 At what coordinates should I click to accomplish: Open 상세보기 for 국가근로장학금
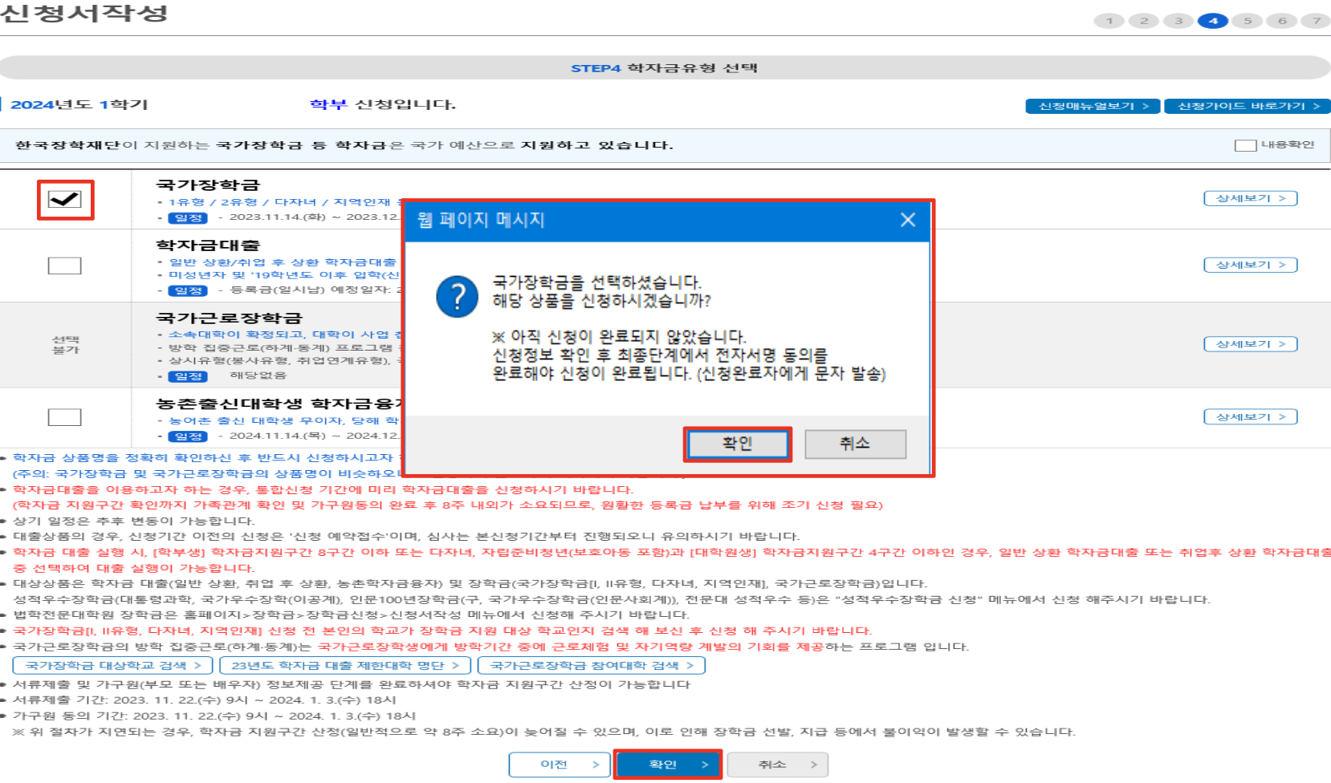click(1250, 343)
